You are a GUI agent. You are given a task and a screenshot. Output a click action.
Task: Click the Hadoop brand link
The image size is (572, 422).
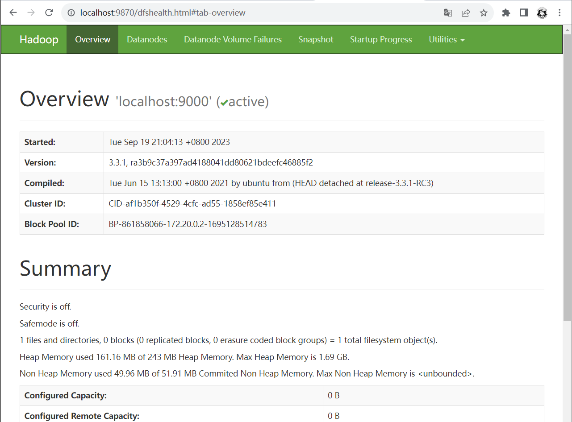[x=39, y=39]
